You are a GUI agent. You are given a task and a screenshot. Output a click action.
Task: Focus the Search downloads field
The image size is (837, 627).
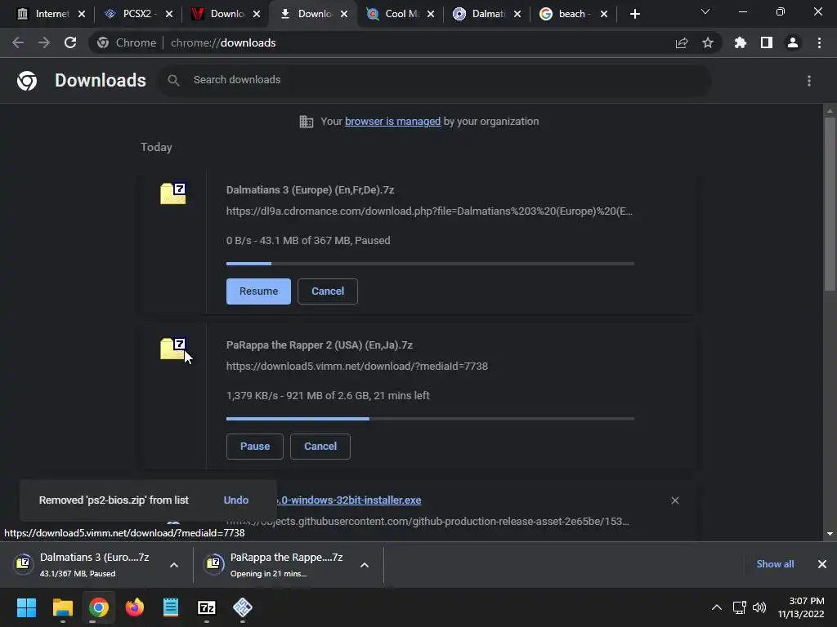point(435,80)
